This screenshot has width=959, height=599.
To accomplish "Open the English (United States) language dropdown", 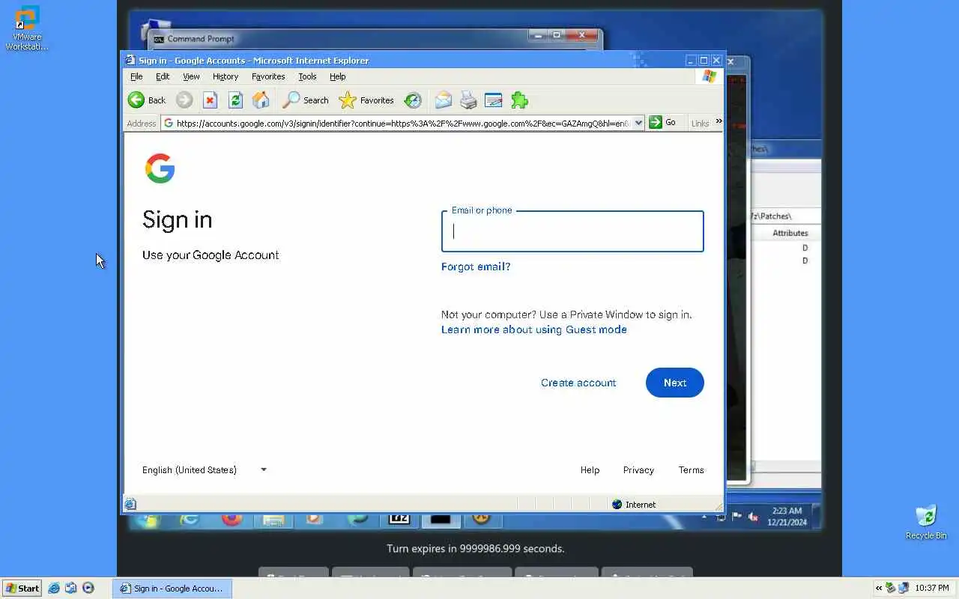I will point(205,469).
